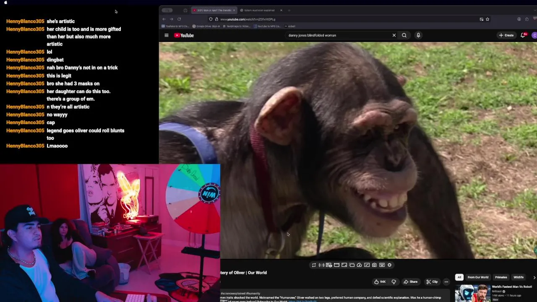
Task: Switch to the mysticism explained tab
Action: tap(259, 10)
